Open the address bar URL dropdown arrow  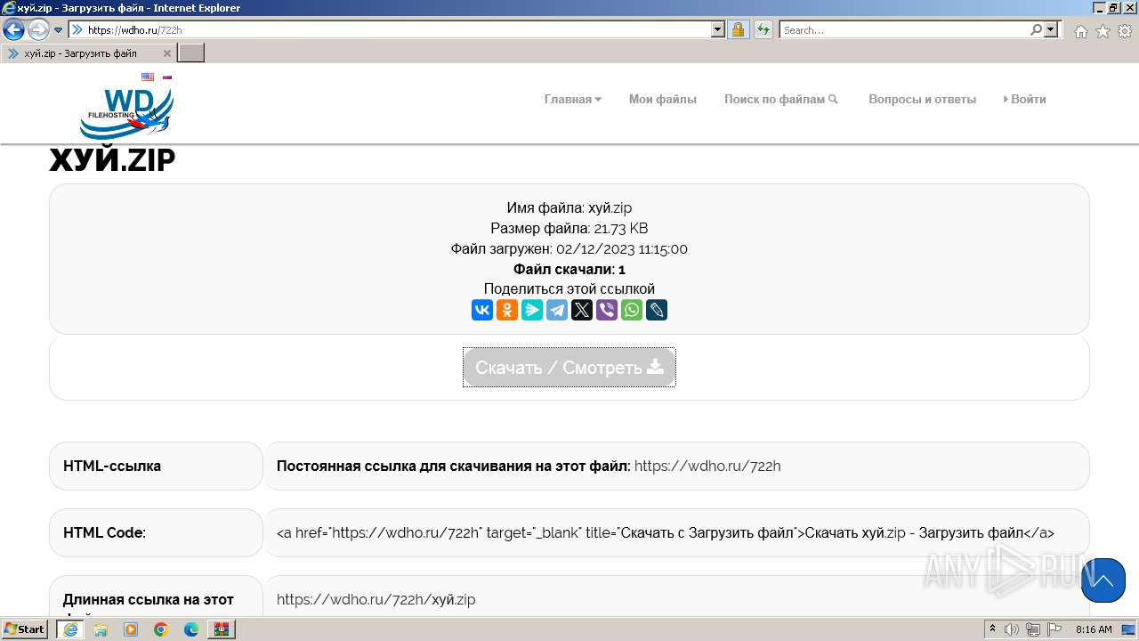(718, 30)
